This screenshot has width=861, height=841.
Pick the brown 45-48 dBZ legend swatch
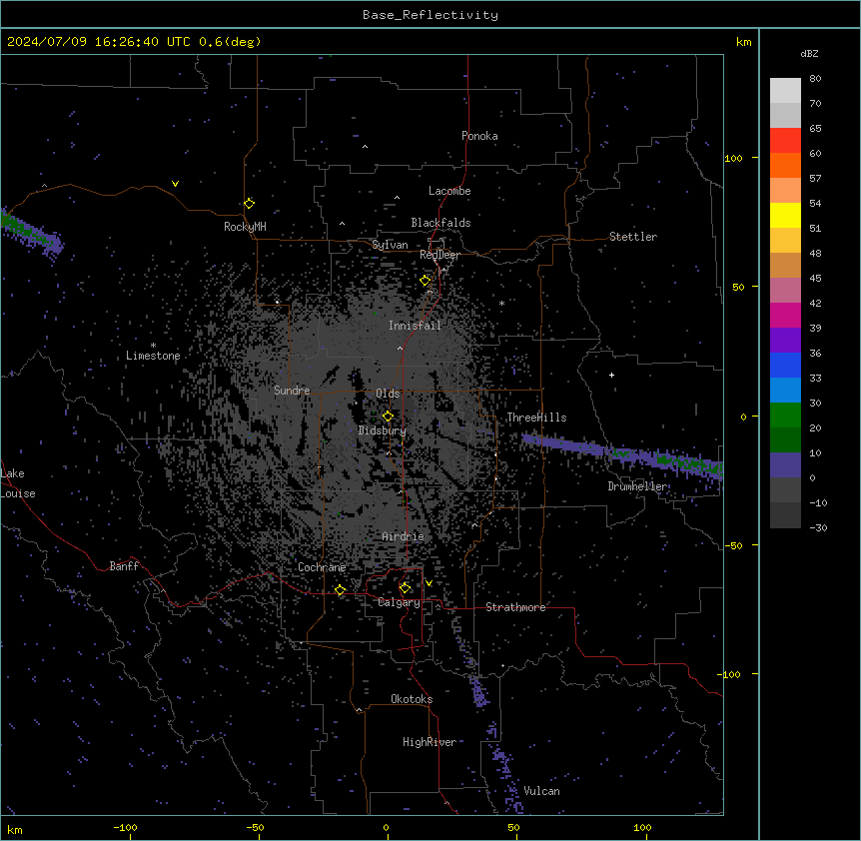785,265
